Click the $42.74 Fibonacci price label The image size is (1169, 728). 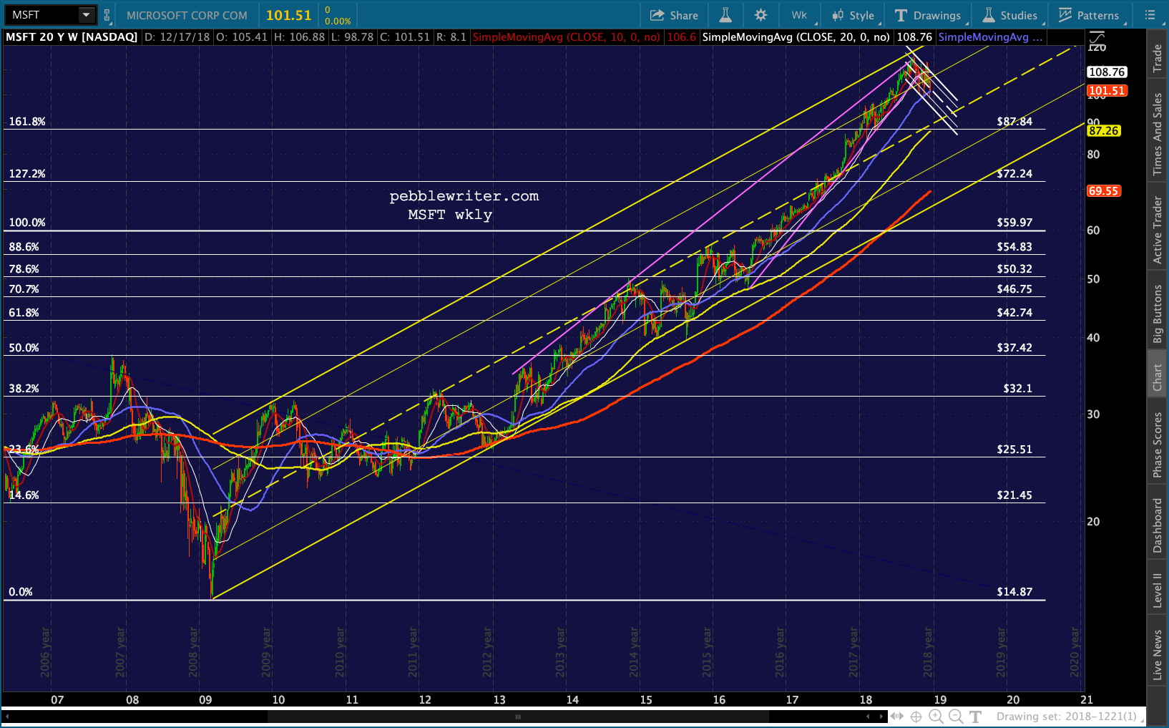(x=1014, y=313)
